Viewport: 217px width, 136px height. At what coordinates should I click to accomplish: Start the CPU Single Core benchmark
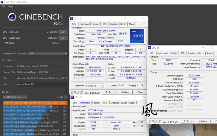point(63,38)
